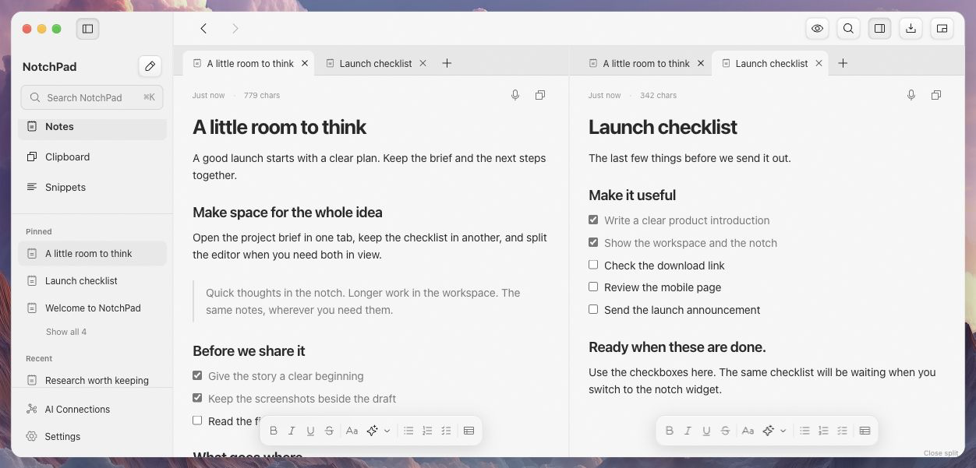Apply bold in left pane formatting bar

tap(274, 431)
